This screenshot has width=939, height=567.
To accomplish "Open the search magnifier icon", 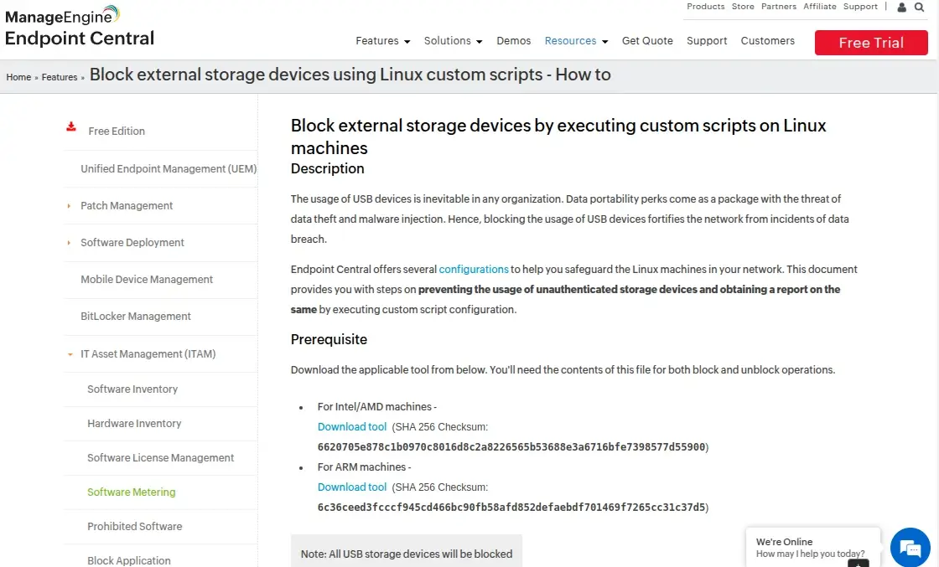I will pyautogui.click(x=919, y=8).
